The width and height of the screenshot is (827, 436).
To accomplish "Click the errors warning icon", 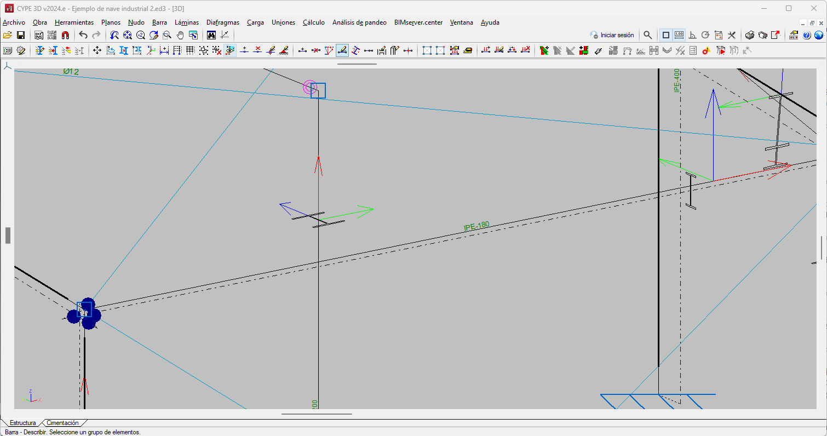I will (707, 50).
